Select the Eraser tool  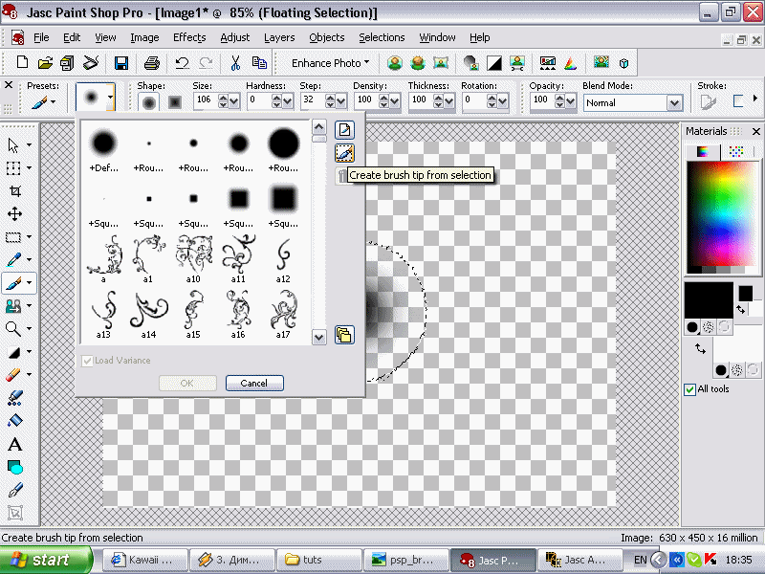(13, 374)
